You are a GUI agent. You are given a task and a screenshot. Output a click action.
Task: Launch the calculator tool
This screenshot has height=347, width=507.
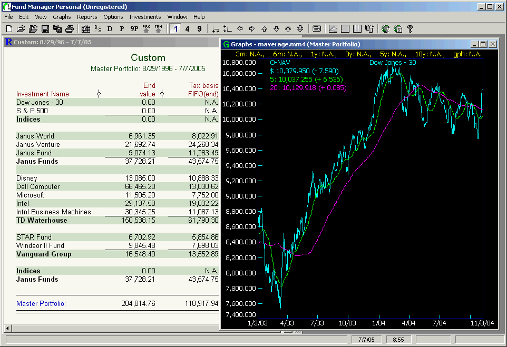[x=317, y=28]
